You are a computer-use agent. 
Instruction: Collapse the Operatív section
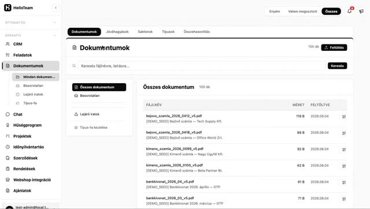click(54, 35)
